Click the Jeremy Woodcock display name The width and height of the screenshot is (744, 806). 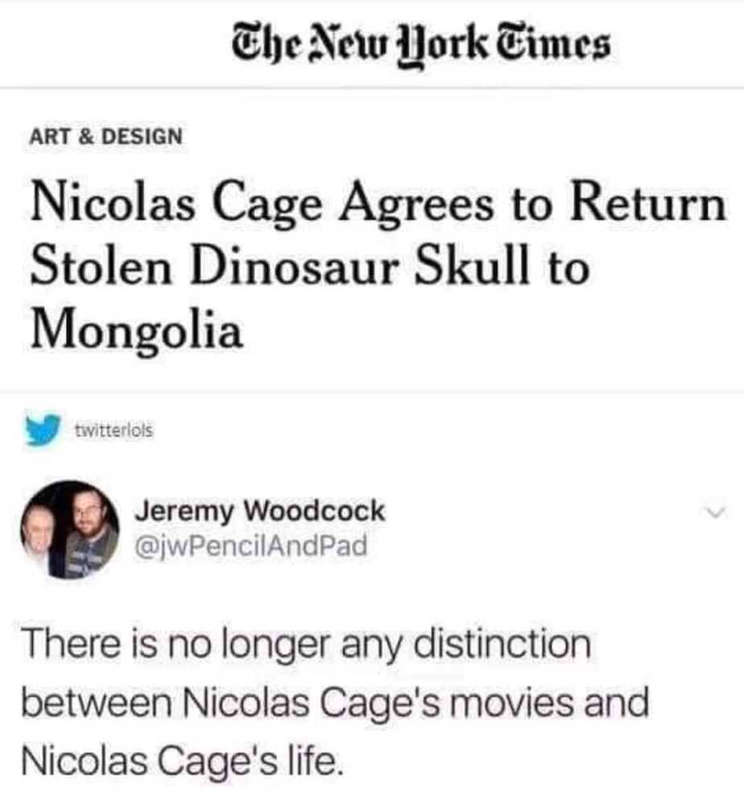pos(259,512)
